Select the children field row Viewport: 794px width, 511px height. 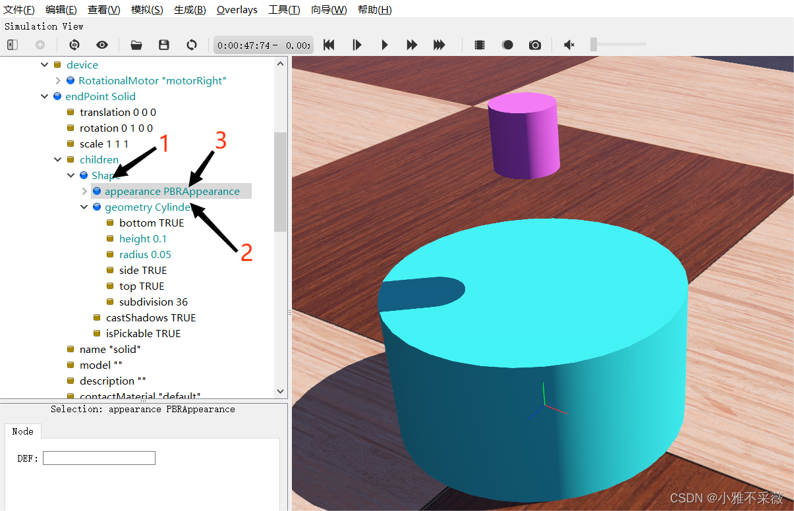pyautogui.click(x=99, y=159)
